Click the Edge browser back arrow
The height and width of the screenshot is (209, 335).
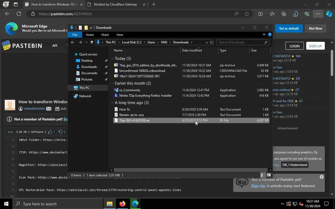click(7, 14)
